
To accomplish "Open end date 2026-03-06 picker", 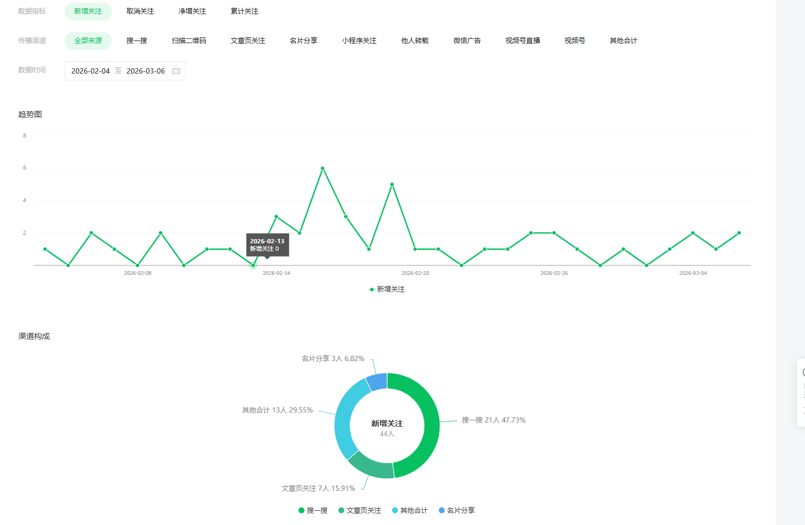I will 145,71.
